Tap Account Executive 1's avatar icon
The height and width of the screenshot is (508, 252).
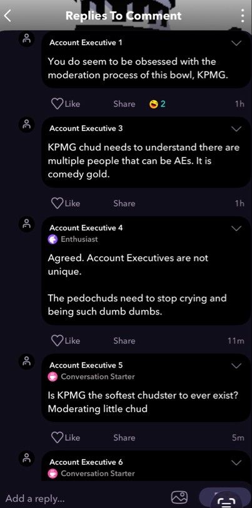click(x=27, y=39)
